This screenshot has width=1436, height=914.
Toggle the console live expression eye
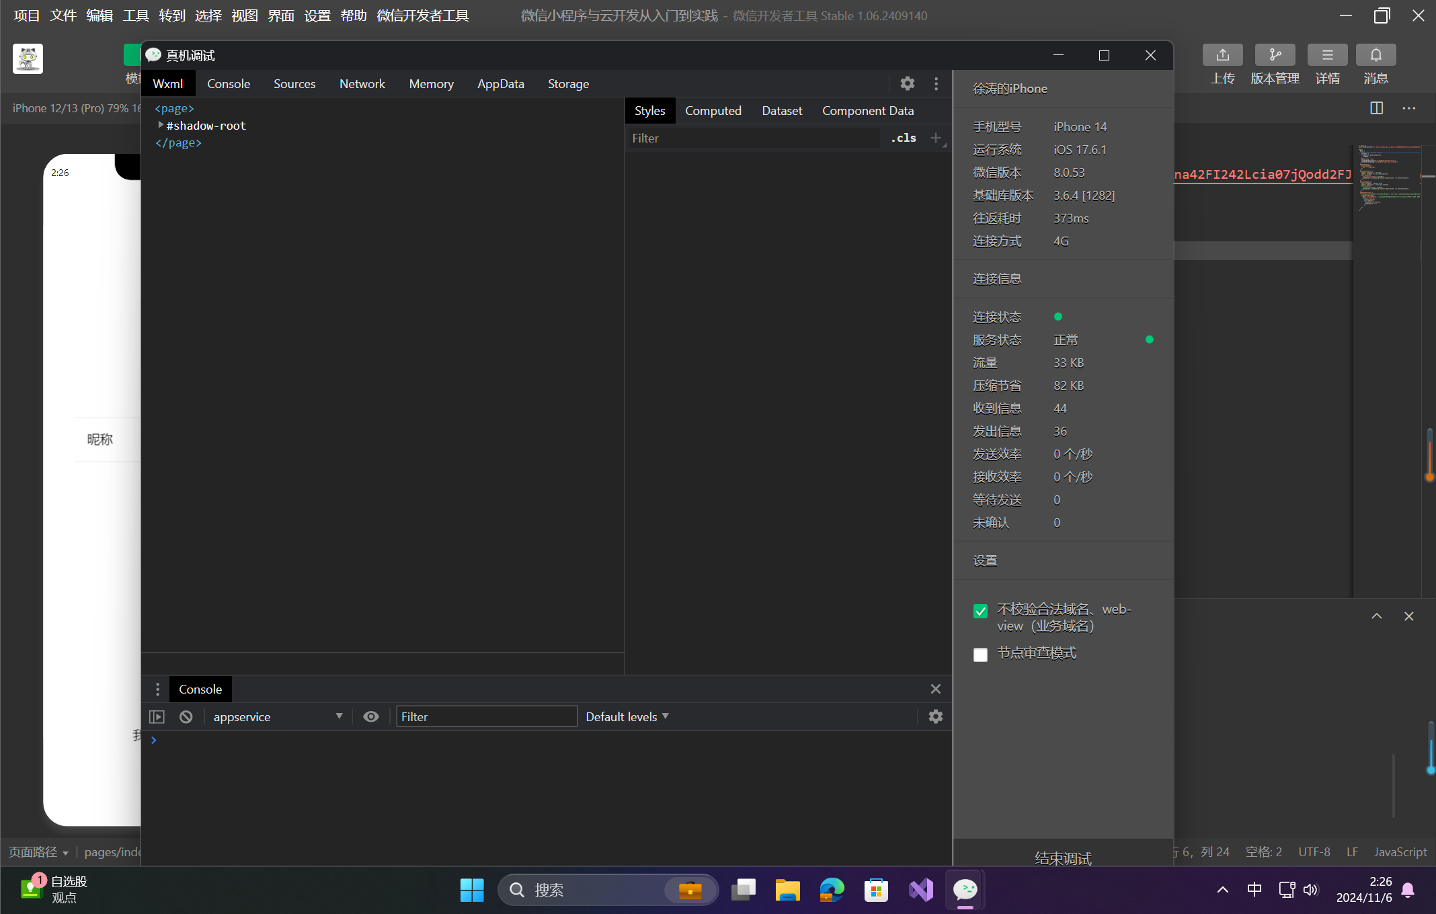370,716
